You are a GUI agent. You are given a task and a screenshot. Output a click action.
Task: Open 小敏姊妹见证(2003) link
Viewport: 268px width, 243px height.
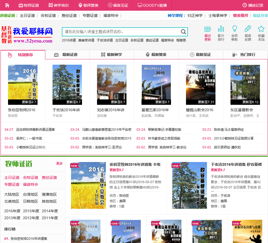pos(31,147)
